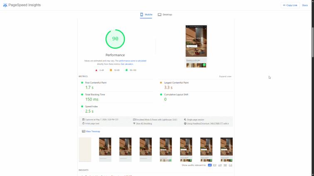Image resolution: width=314 pixels, height=176 pixels.
Task: Click the Cumulative Layout Shift label
Action: tap(176, 94)
